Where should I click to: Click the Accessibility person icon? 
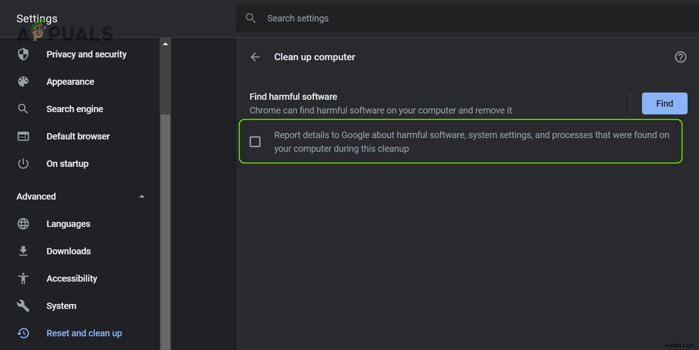23,278
